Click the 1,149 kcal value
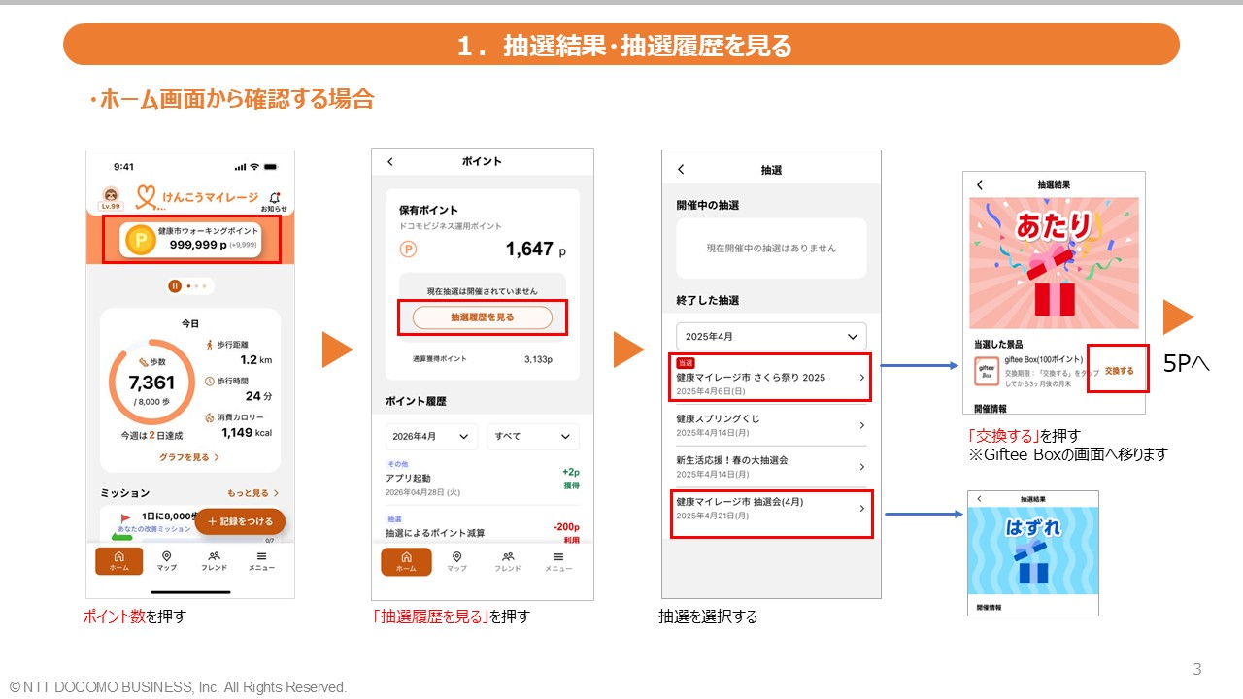Image resolution: width=1243 pixels, height=699 pixels. (x=247, y=433)
